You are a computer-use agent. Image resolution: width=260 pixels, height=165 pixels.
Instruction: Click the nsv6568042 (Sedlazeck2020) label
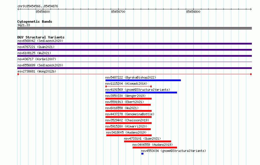coord(40,41)
